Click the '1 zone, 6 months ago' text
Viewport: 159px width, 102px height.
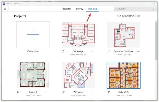click(124, 95)
